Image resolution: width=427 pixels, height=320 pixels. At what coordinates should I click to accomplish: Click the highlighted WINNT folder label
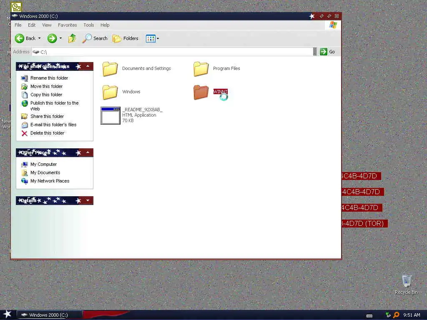(x=220, y=92)
